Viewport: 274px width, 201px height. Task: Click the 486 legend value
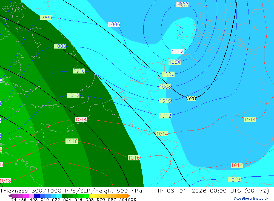point(22,199)
